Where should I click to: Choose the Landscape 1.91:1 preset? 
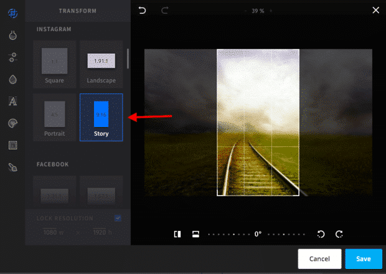[x=101, y=64]
